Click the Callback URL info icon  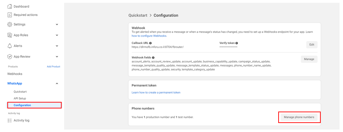point(150,43)
